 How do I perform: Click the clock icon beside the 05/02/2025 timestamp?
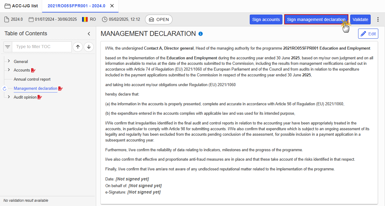click(105, 19)
